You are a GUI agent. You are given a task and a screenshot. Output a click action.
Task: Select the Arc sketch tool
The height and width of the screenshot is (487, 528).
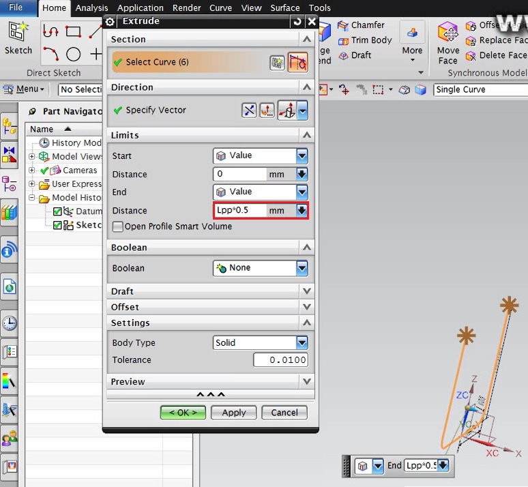click(50, 54)
